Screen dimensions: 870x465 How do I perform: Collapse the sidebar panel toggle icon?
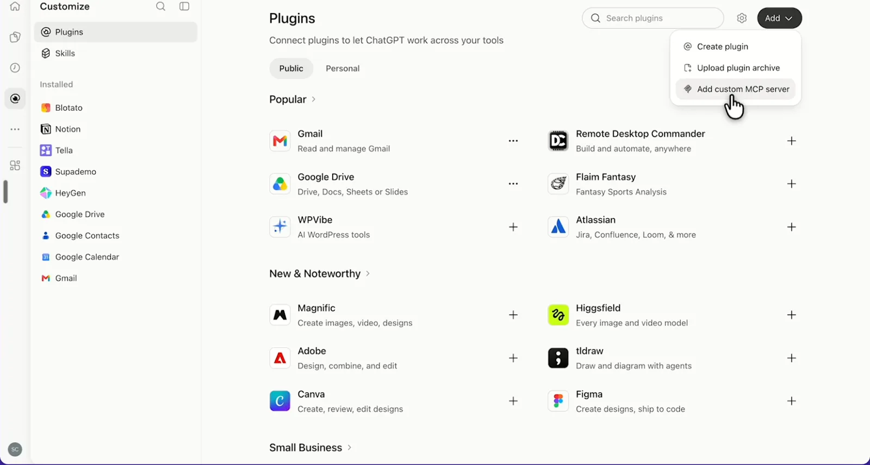(x=184, y=7)
